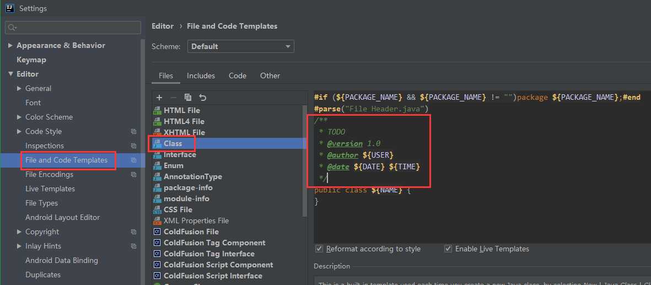Click the HTML4 File template icon
The width and height of the screenshot is (651, 285).
click(157, 121)
